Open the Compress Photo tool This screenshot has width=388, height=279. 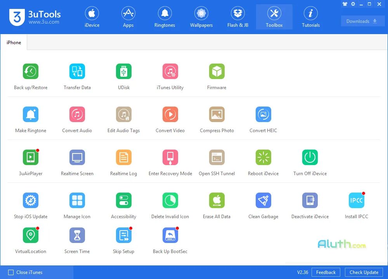pos(217,114)
